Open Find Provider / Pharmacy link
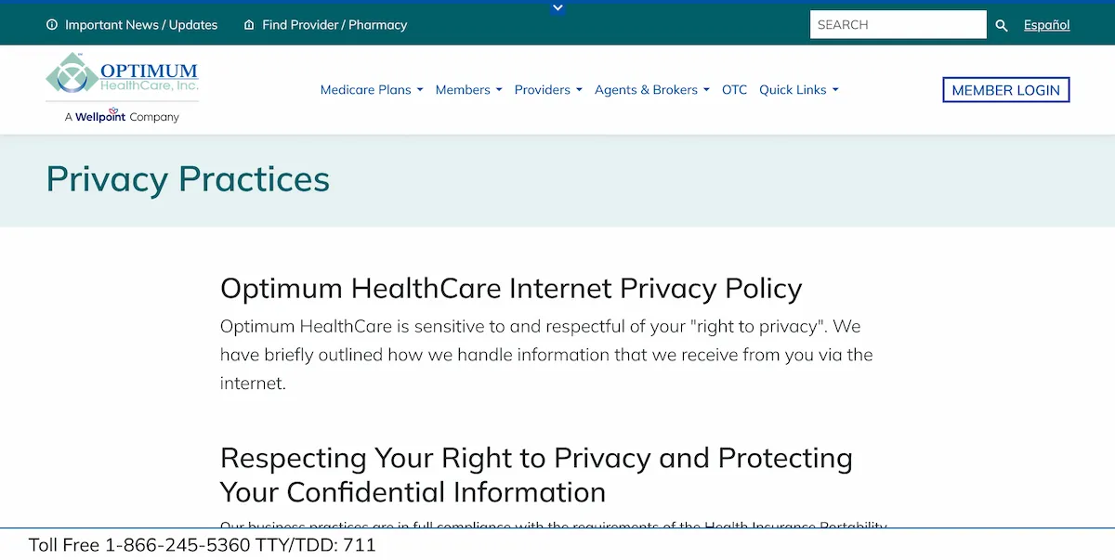Viewport: 1115px width, 560px height. (x=334, y=25)
